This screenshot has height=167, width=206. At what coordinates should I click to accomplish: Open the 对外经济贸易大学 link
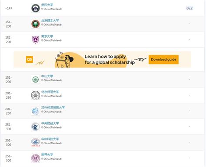(53, 108)
